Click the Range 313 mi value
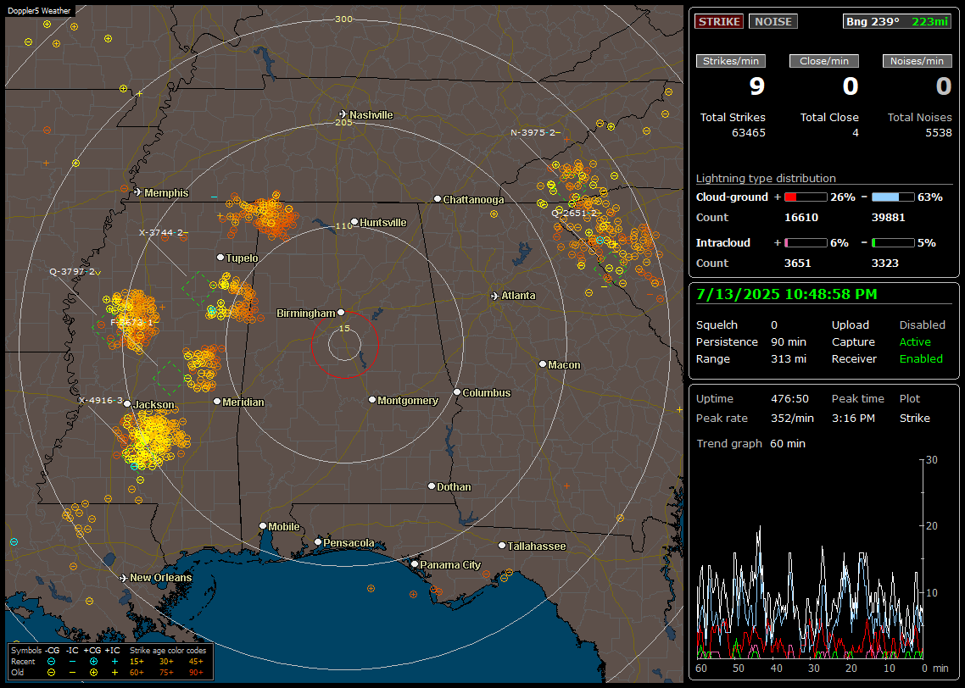 pyautogui.click(x=789, y=359)
